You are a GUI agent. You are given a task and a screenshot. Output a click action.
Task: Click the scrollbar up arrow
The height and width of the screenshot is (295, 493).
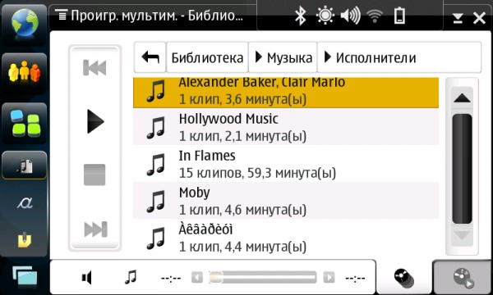[x=462, y=98]
